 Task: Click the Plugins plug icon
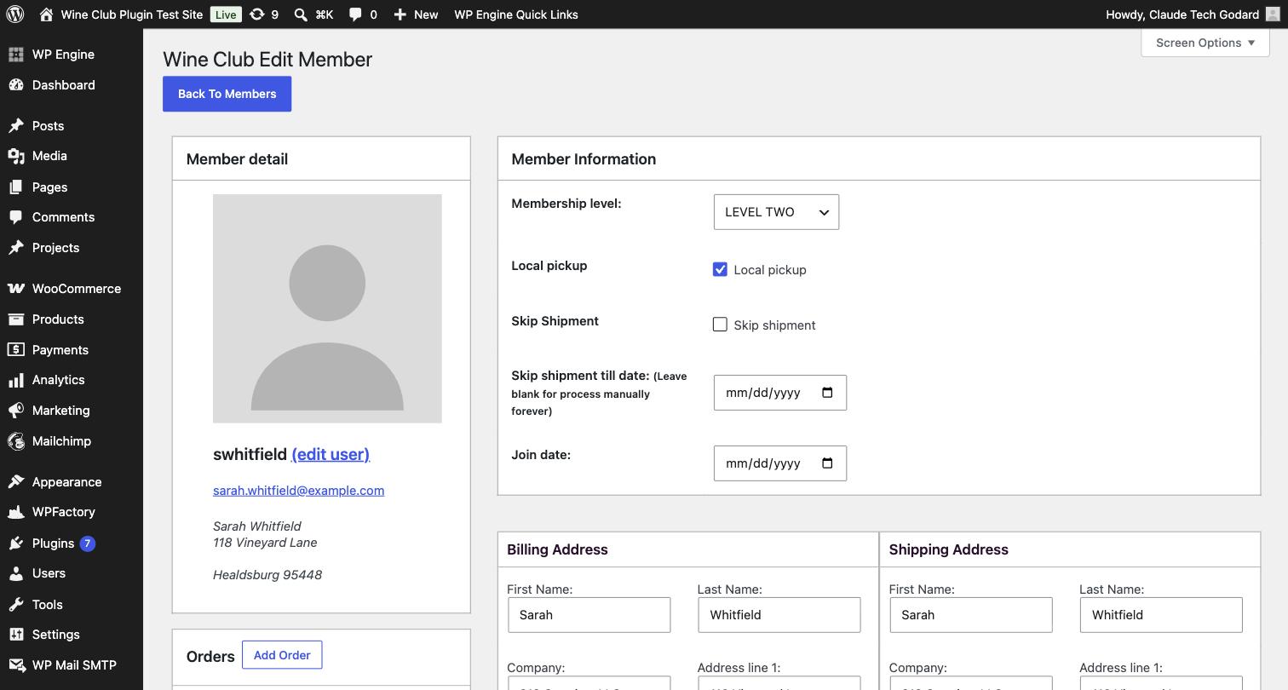pos(16,543)
